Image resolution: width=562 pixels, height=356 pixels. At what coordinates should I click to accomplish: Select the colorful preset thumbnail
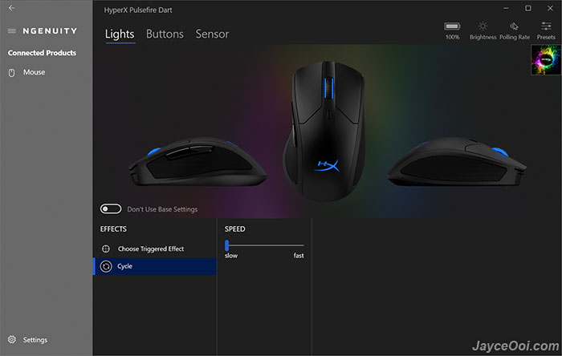click(545, 60)
